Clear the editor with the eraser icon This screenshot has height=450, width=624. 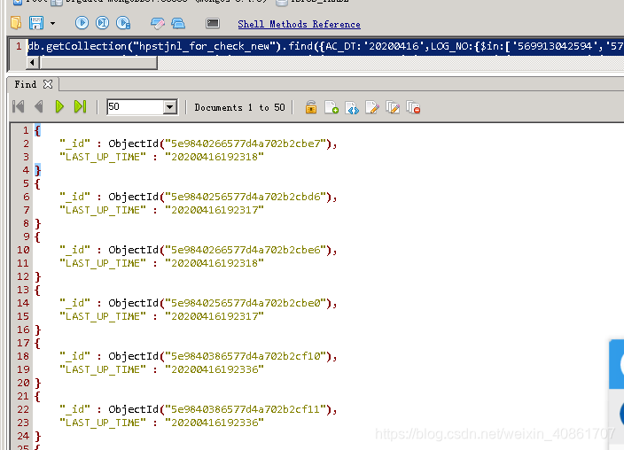[158, 24]
